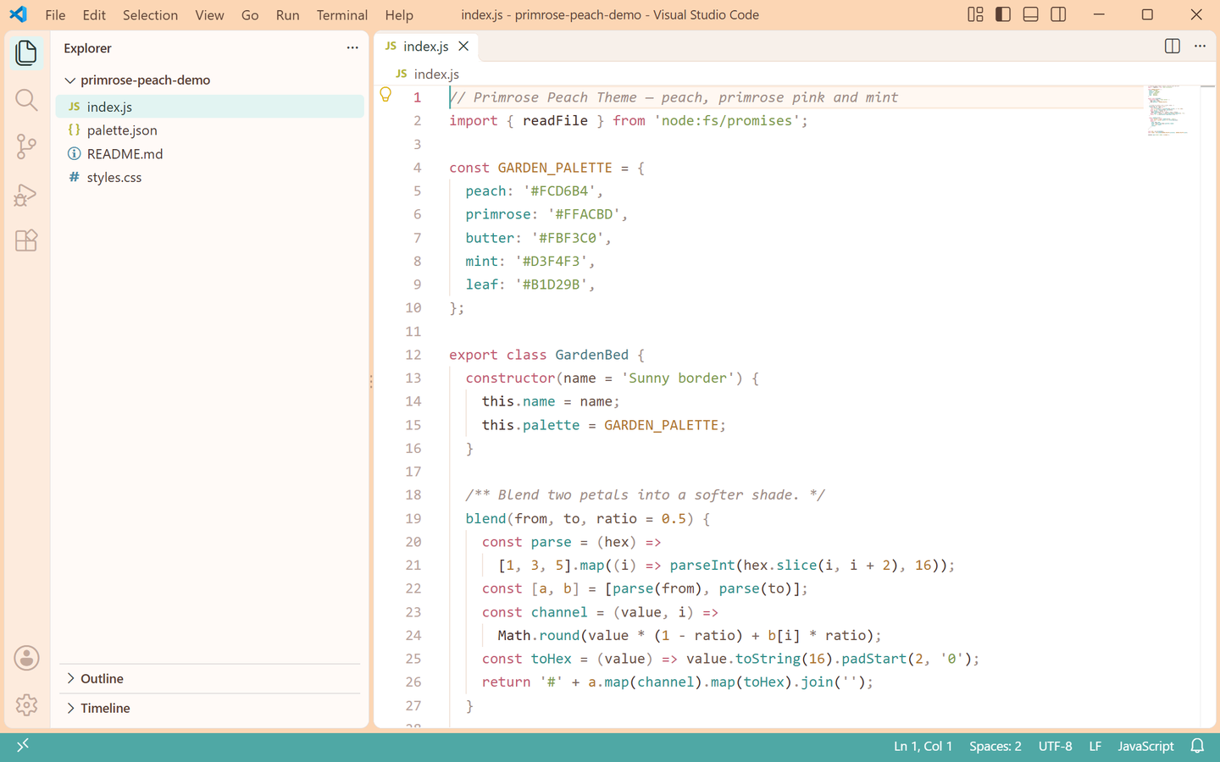Toggle the primary side bar visibility
This screenshot has height=762, width=1220.
(1003, 14)
